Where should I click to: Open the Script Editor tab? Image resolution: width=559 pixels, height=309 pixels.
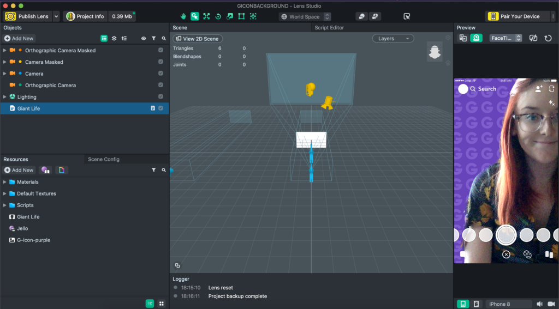(x=329, y=27)
